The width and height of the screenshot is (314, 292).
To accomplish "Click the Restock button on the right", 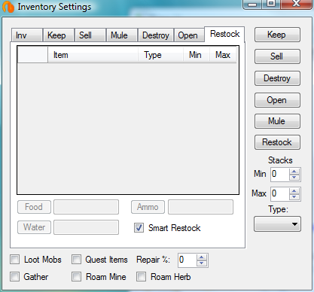I will 277,142.
